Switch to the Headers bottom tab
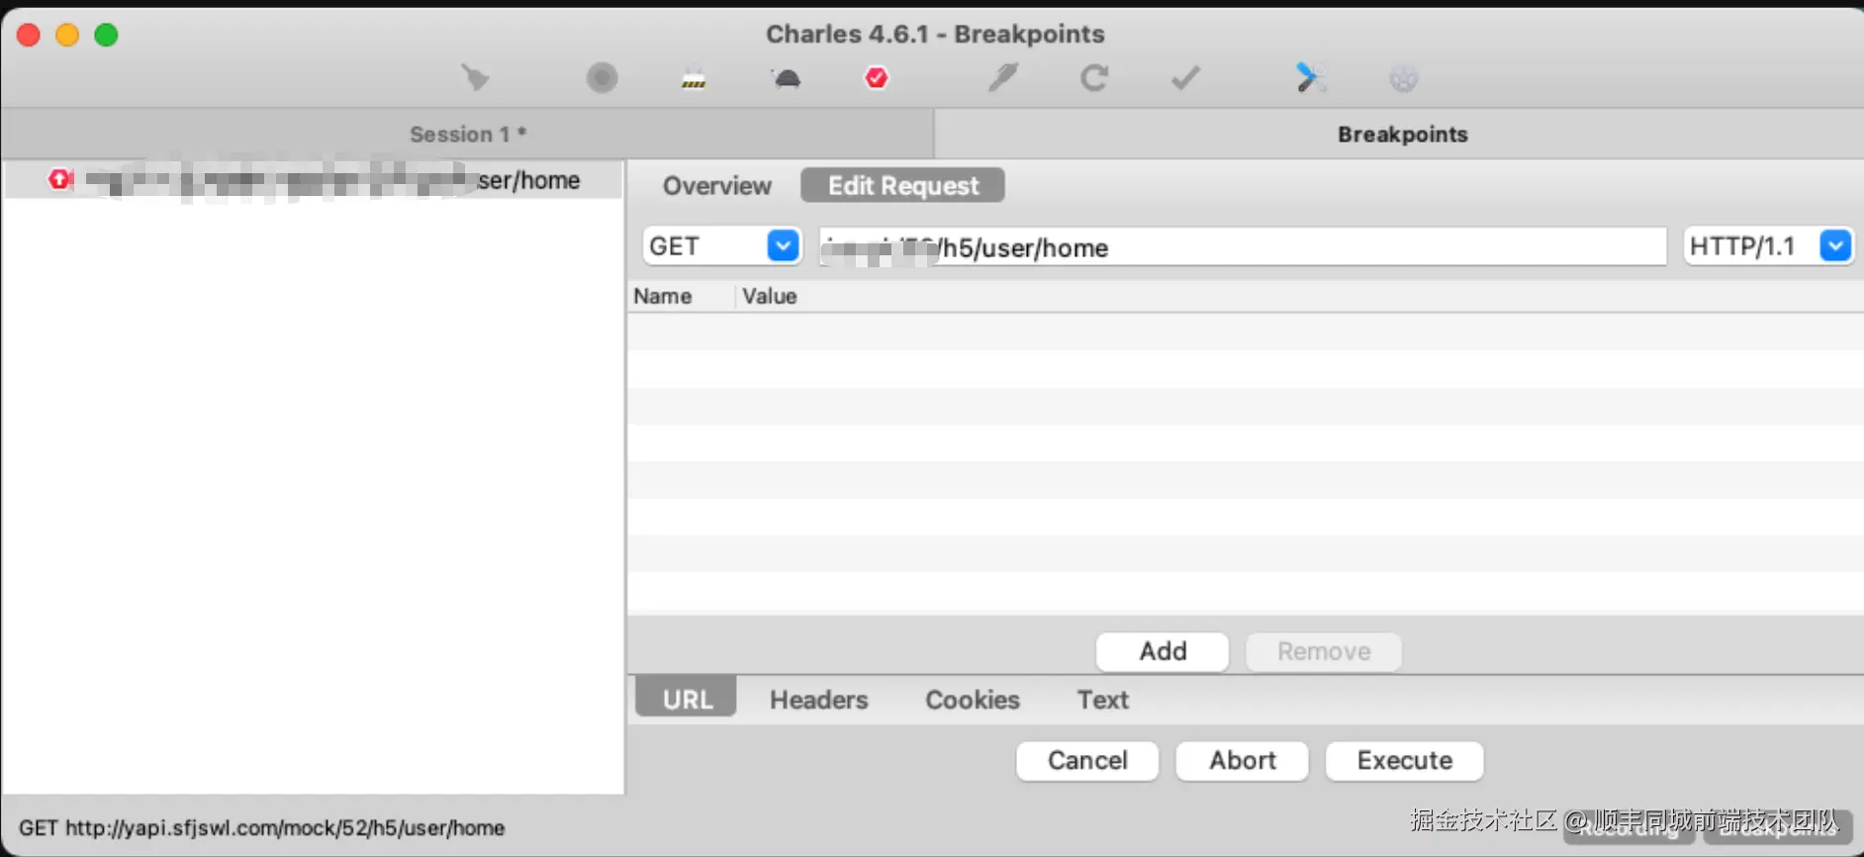Image resolution: width=1864 pixels, height=857 pixels. click(x=819, y=700)
